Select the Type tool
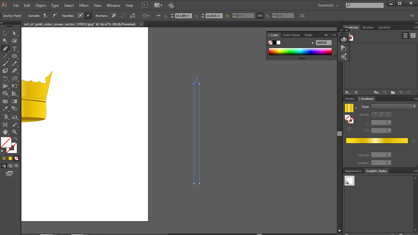This screenshot has width=418, height=235. (x=14, y=48)
